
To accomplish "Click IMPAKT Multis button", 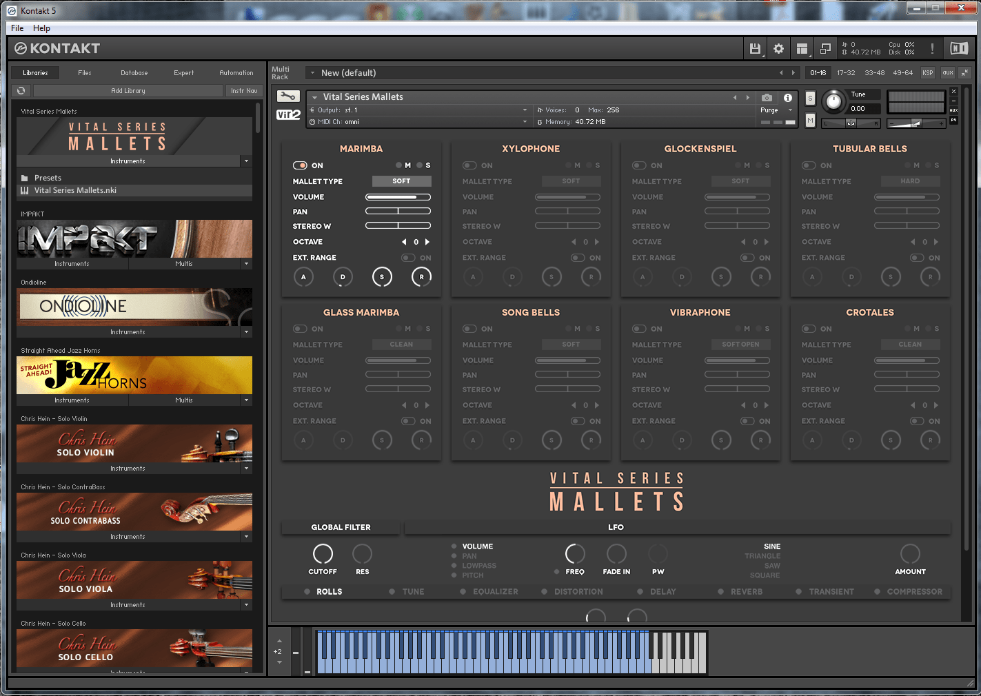I will point(184,263).
